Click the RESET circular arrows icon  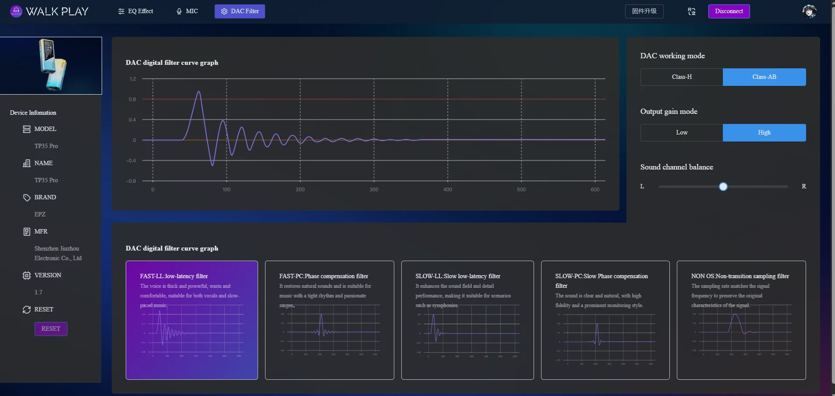click(27, 310)
